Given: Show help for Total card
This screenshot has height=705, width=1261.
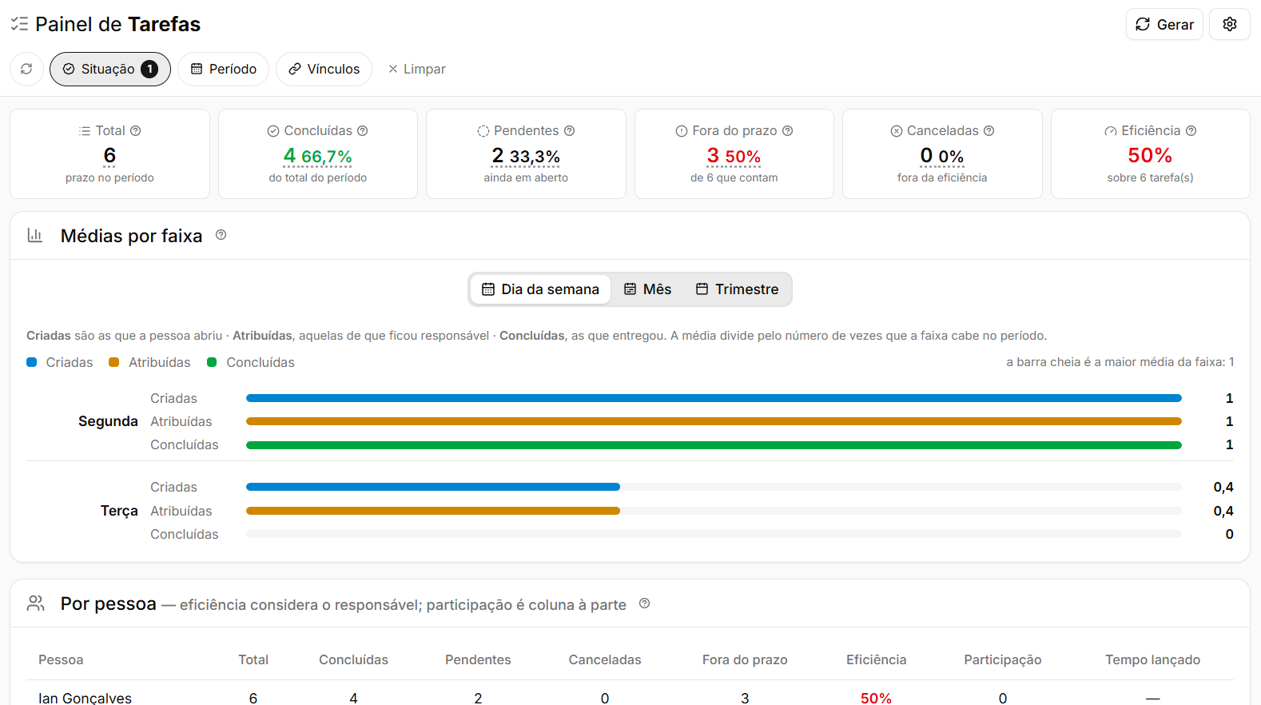Looking at the screenshot, I should [136, 131].
